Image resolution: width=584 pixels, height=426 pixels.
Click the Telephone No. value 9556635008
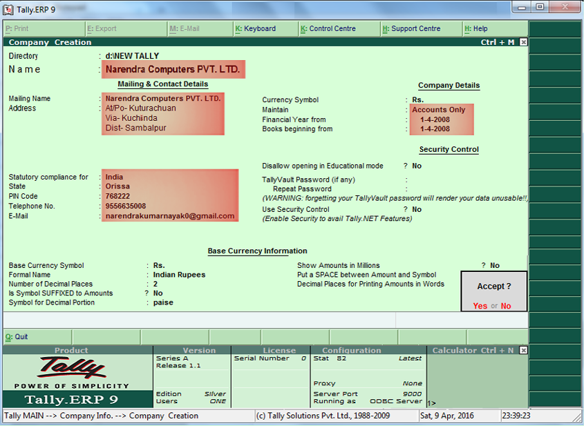126,206
